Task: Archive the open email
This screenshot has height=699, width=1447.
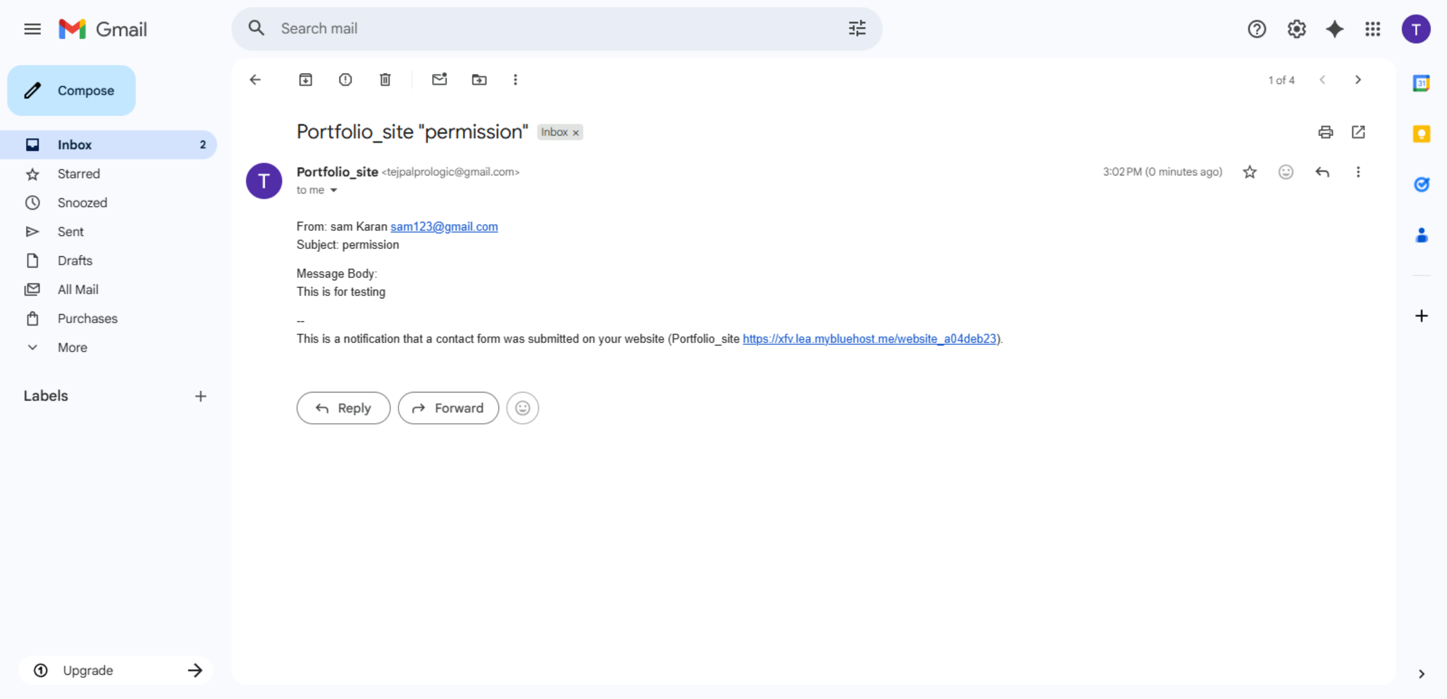Action: [305, 79]
